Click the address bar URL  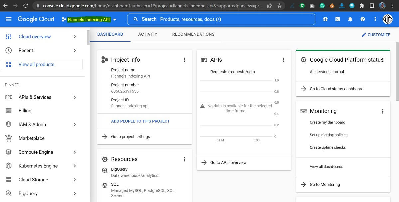tap(152, 6)
